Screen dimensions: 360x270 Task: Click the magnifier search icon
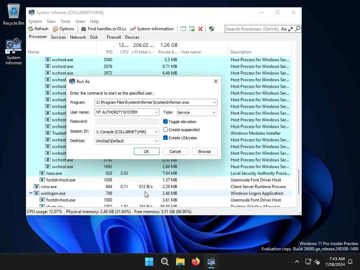tap(297, 29)
